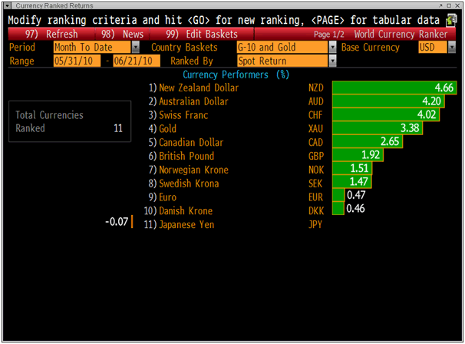The height and width of the screenshot is (344, 465).
Task: Open the Ranked By Spot Return dropdown
Action: point(332,61)
